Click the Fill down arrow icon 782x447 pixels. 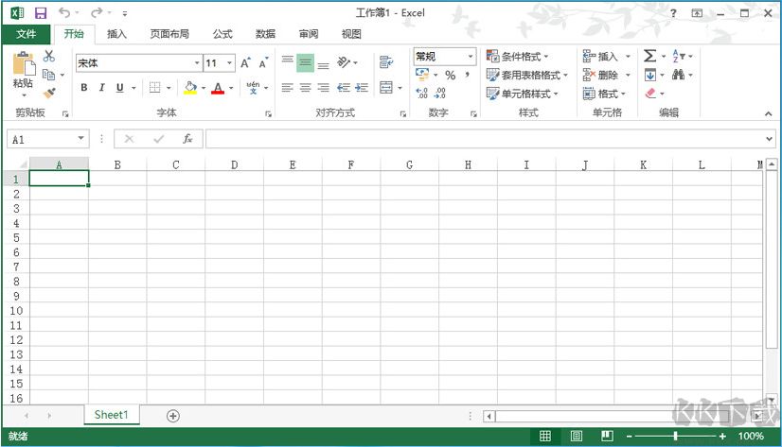649,76
